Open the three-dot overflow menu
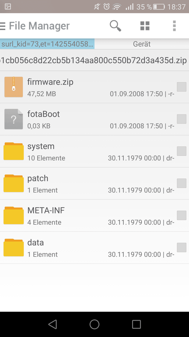189x337 pixels. (174, 26)
